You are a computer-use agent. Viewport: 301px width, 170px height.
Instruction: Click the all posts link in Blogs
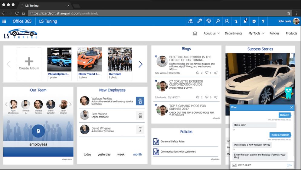point(216,118)
